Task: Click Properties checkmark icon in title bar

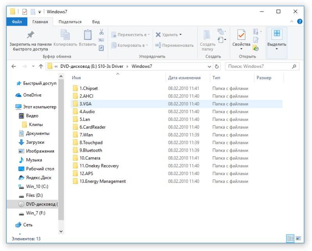Action: 25,12
